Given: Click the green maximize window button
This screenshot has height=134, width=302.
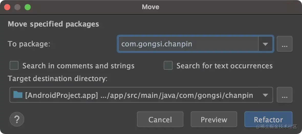Looking at the screenshot, I should point(27,7).
